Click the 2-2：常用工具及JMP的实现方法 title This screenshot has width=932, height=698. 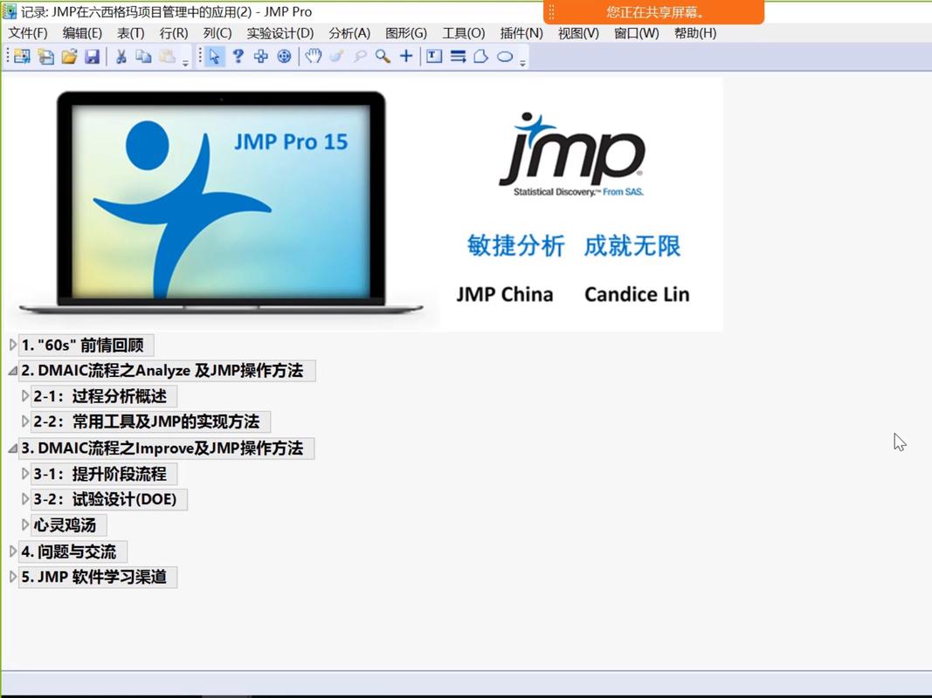click(x=150, y=421)
